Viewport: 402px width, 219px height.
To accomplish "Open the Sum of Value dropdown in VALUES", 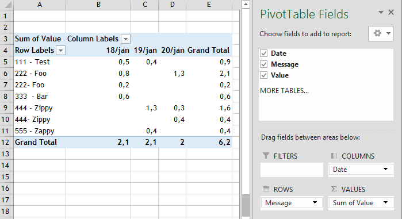I will tap(385, 202).
